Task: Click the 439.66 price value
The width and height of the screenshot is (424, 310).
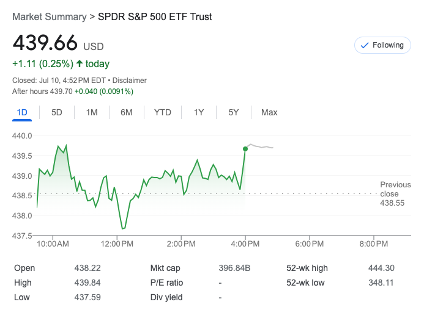Action: 45,44
